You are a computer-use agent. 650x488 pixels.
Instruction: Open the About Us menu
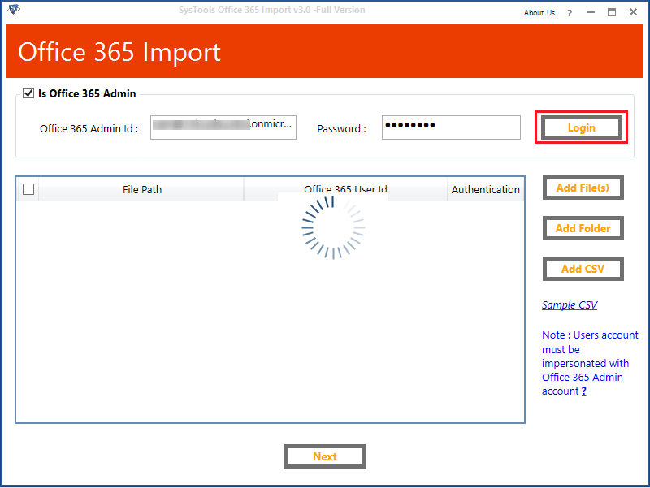[x=539, y=12]
